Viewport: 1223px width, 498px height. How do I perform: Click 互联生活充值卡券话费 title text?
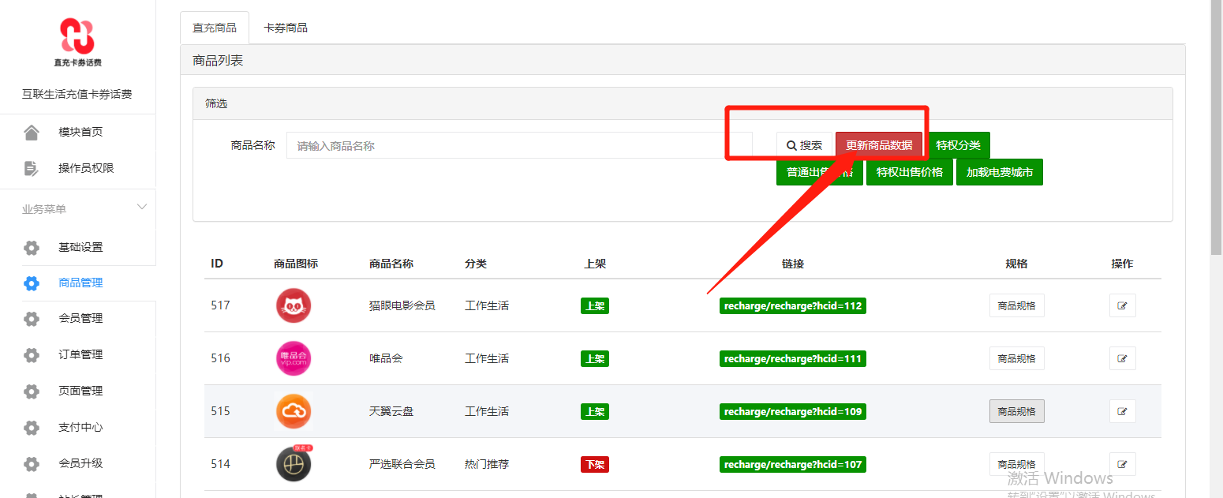click(77, 95)
